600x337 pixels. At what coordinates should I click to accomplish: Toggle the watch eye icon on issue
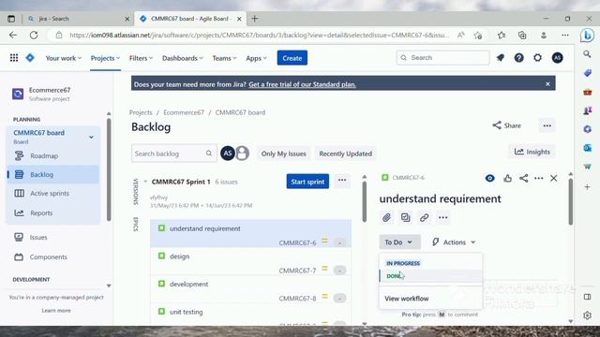[x=489, y=178]
